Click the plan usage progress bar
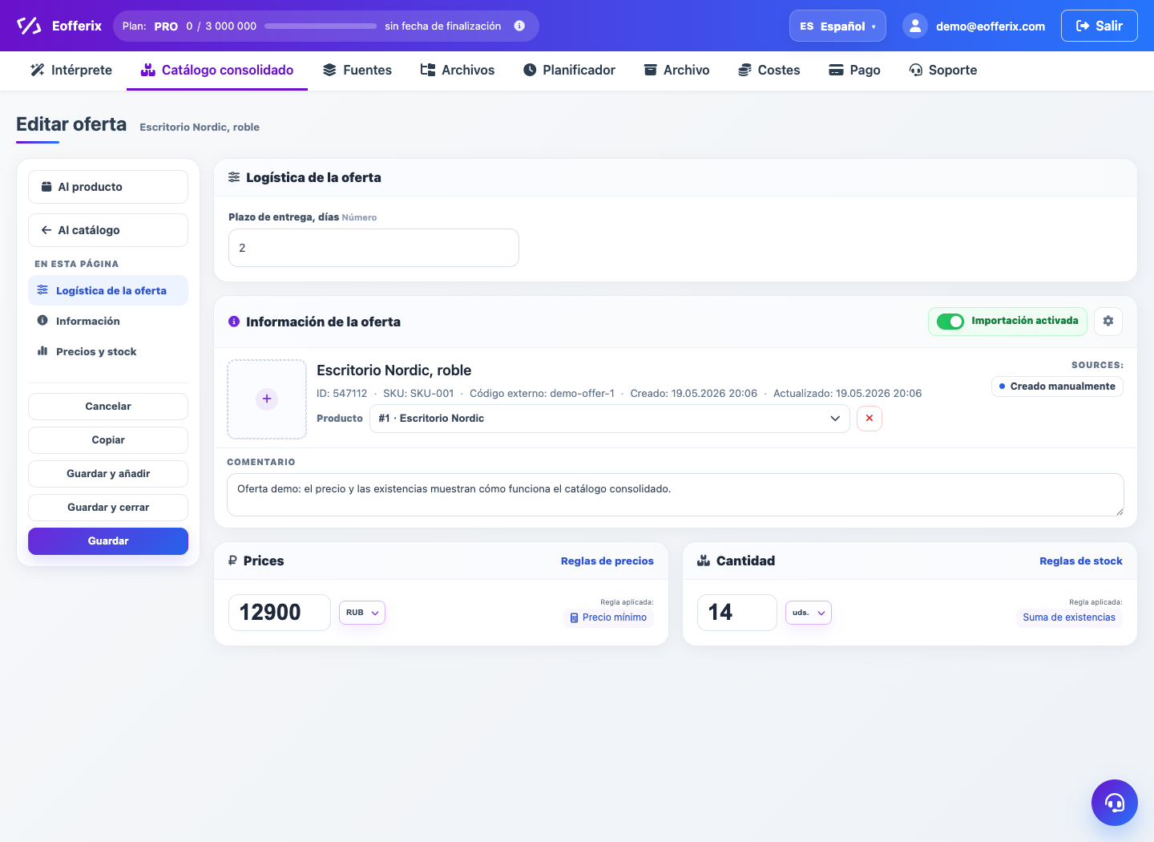The height and width of the screenshot is (842, 1154). [321, 26]
